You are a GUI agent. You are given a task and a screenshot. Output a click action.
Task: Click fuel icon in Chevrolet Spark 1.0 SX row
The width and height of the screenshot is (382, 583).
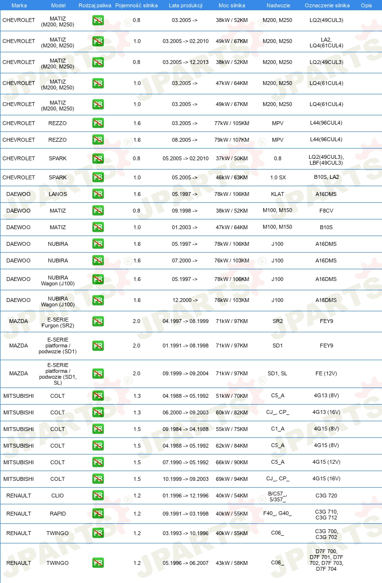98,177
